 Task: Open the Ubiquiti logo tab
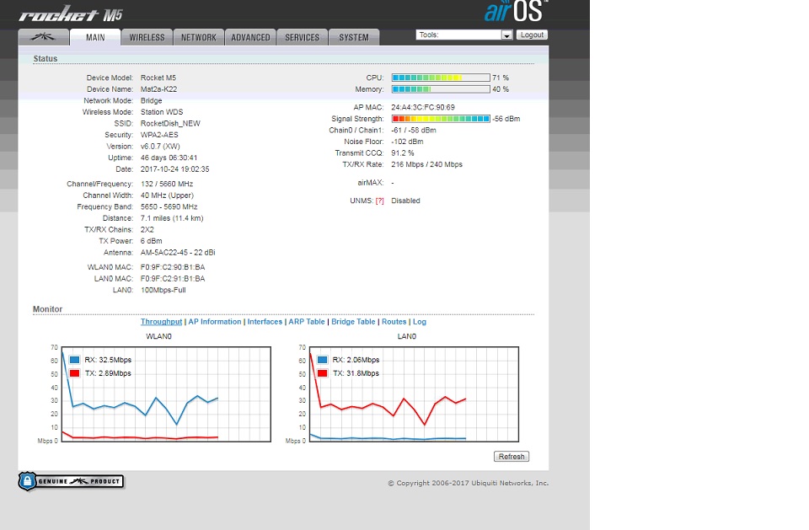pos(43,37)
